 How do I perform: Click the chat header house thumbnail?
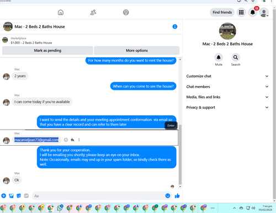8,26
